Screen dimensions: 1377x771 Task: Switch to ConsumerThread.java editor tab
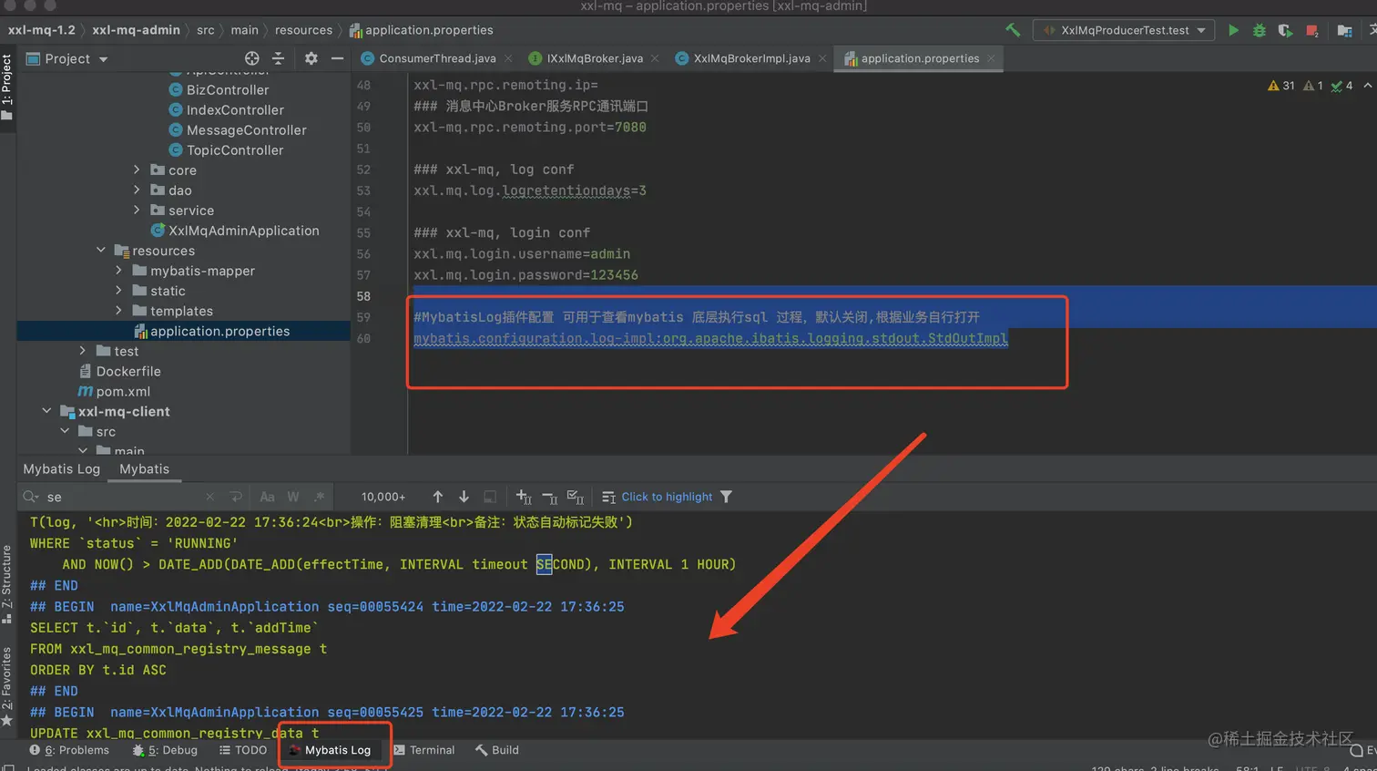[436, 58]
